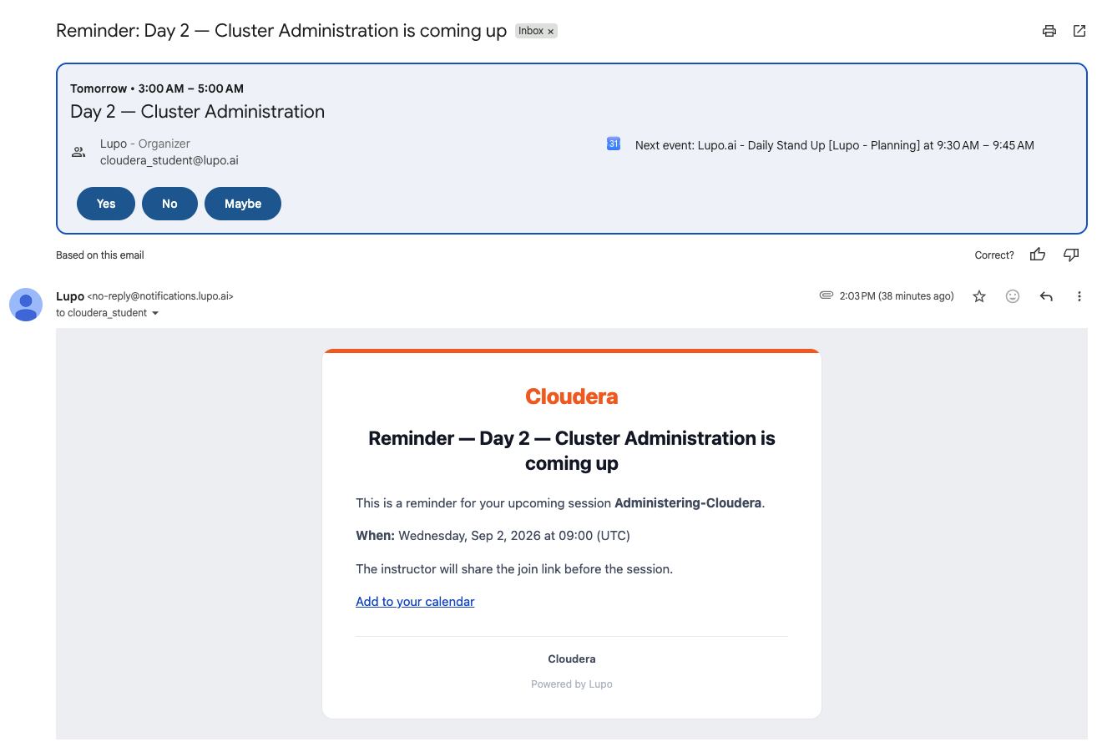Open email in new window icon
The image size is (1102, 752).
pos(1079,31)
